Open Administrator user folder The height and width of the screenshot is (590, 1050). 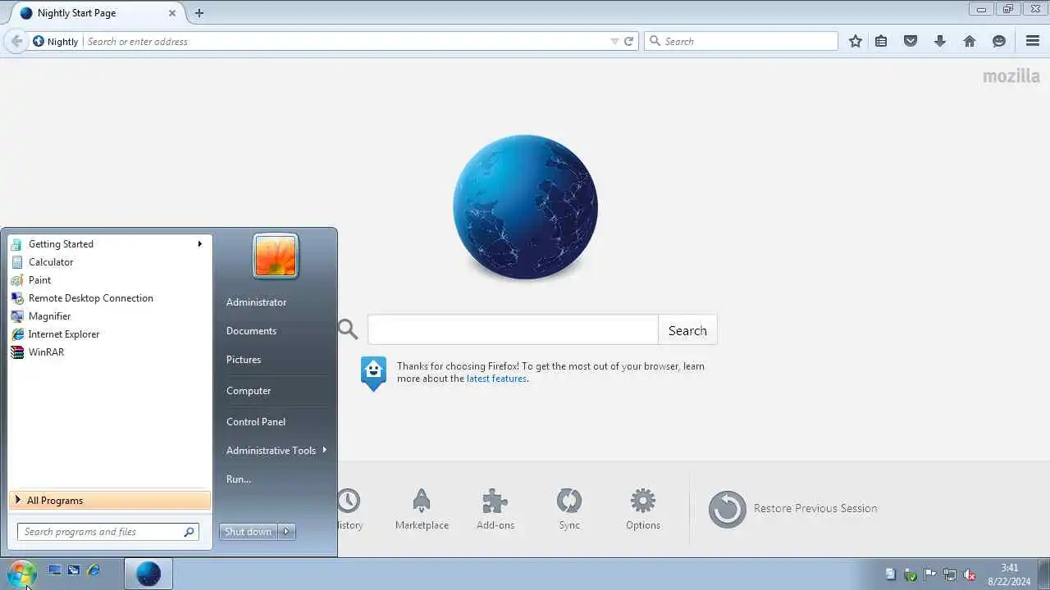click(257, 302)
